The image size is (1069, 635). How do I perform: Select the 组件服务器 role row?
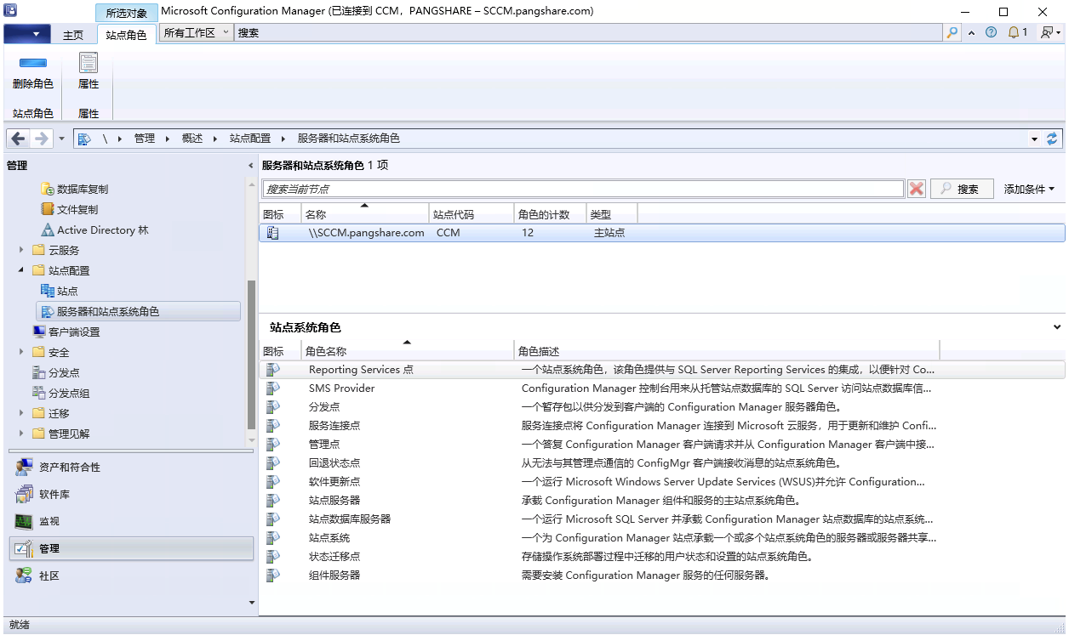[x=661, y=575]
